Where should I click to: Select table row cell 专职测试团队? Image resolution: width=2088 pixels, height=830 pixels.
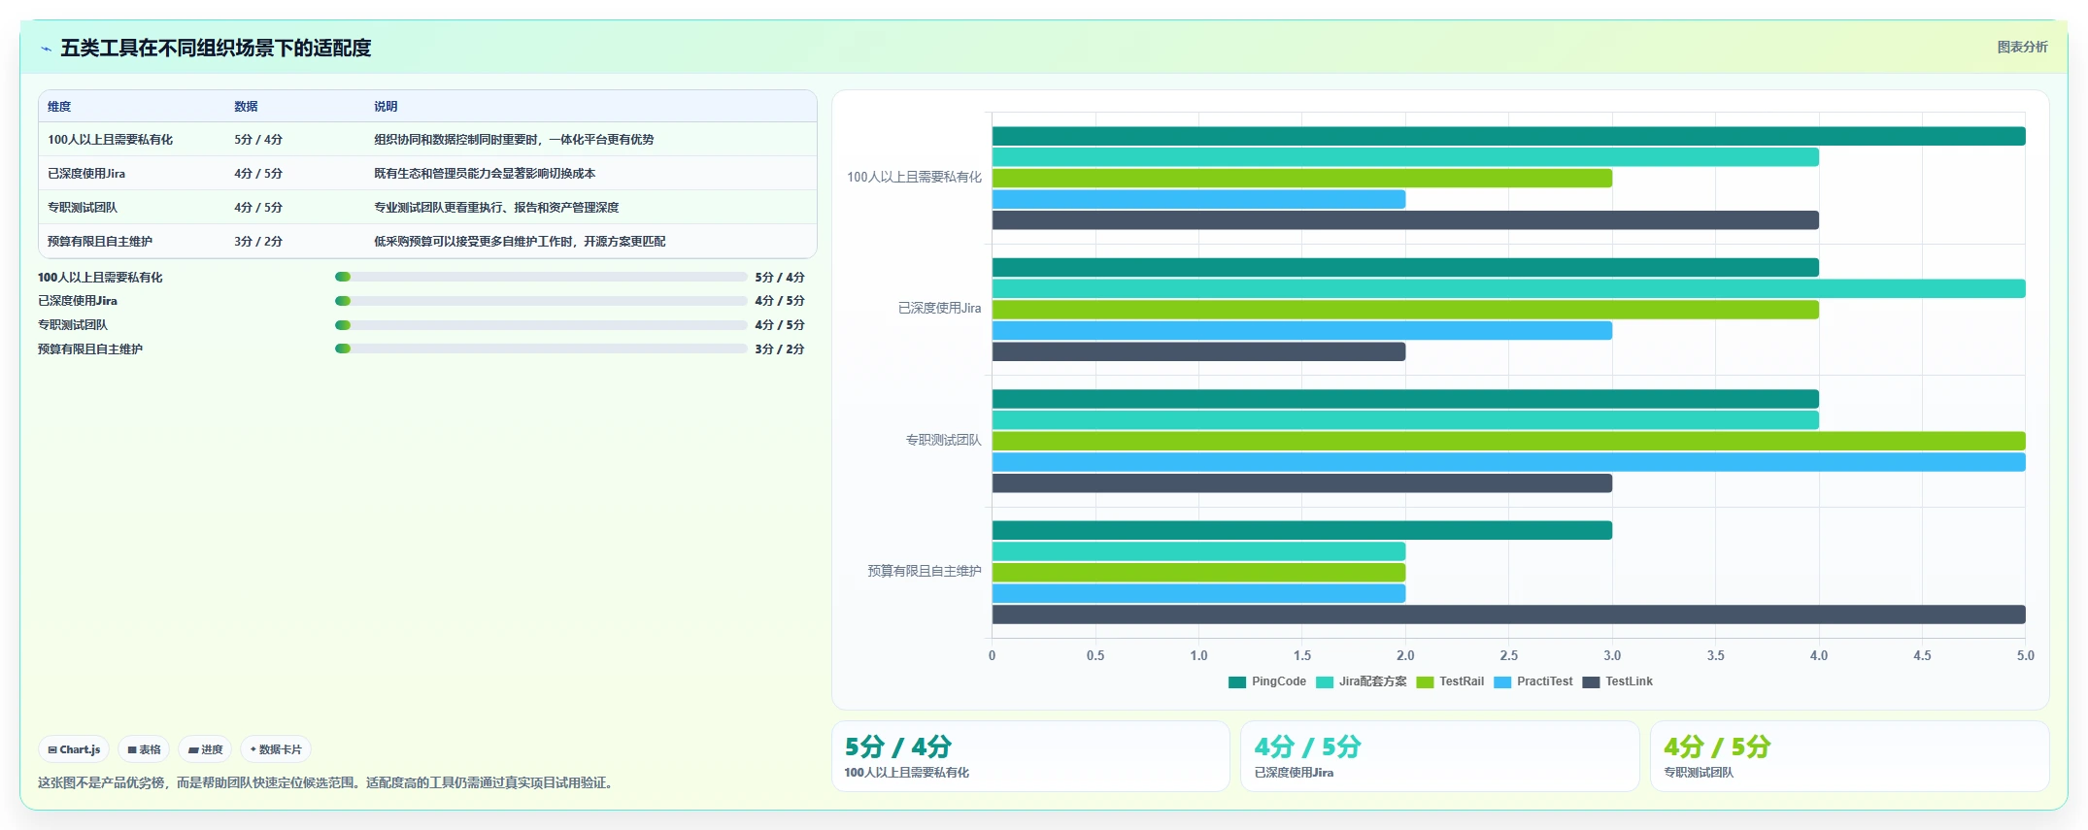click(x=83, y=208)
